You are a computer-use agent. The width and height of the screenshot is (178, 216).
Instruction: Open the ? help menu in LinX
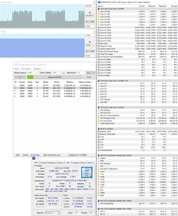(44, 69)
